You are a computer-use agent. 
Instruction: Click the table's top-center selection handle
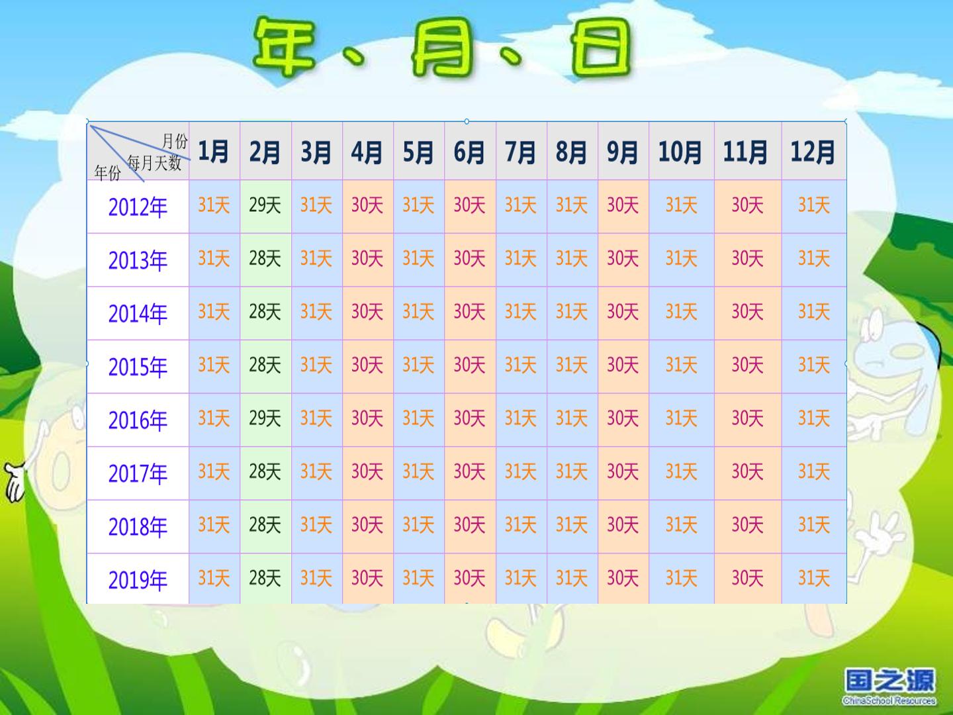(467, 122)
